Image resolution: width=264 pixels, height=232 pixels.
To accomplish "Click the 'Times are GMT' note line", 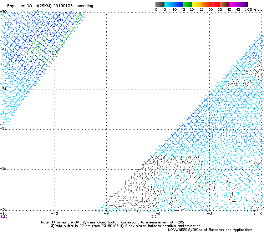I will [x=113, y=222].
